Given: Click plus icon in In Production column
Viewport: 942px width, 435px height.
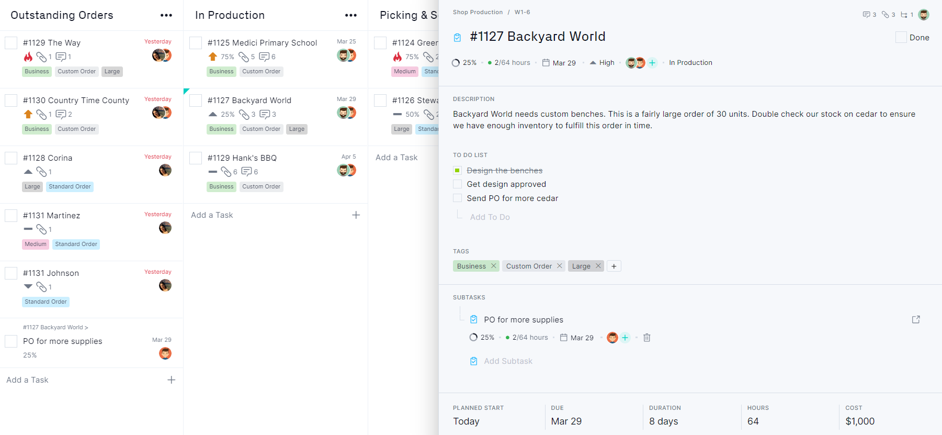Looking at the screenshot, I should pyautogui.click(x=356, y=215).
